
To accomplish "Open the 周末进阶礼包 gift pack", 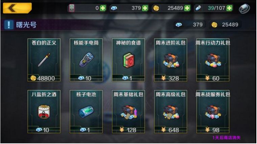I will [x=170, y=60].
